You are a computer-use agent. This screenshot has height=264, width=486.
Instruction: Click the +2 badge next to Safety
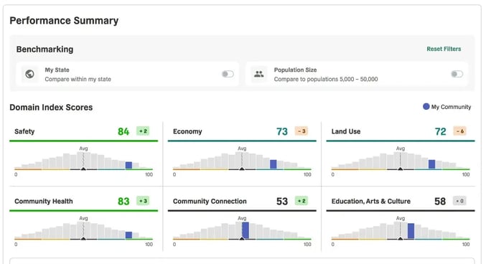click(143, 131)
